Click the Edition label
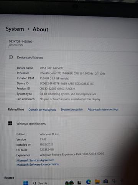The height and width of the screenshot is (185, 138). coord(21,134)
